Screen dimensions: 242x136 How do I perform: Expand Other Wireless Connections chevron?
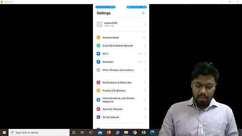pyautogui.click(x=144, y=70)
